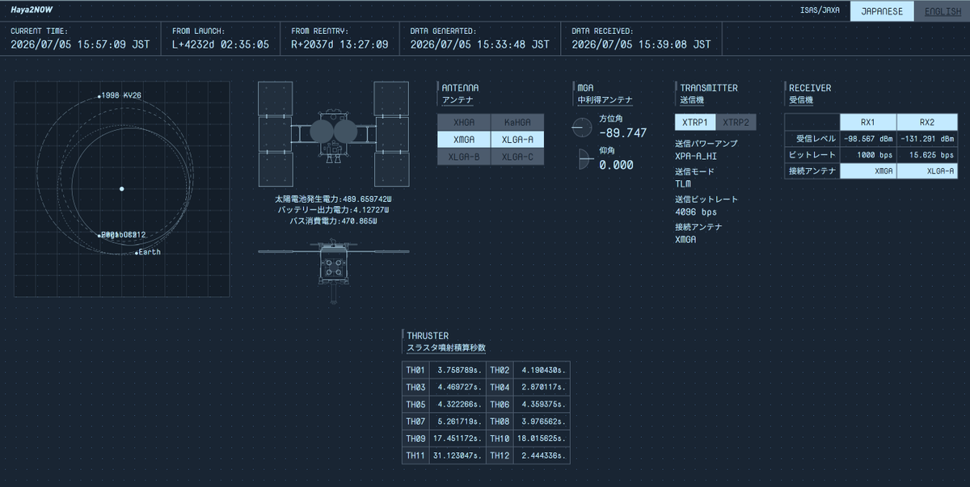
Task: Click the 1000 bps bitrate cell
Action: click(868, 155)
